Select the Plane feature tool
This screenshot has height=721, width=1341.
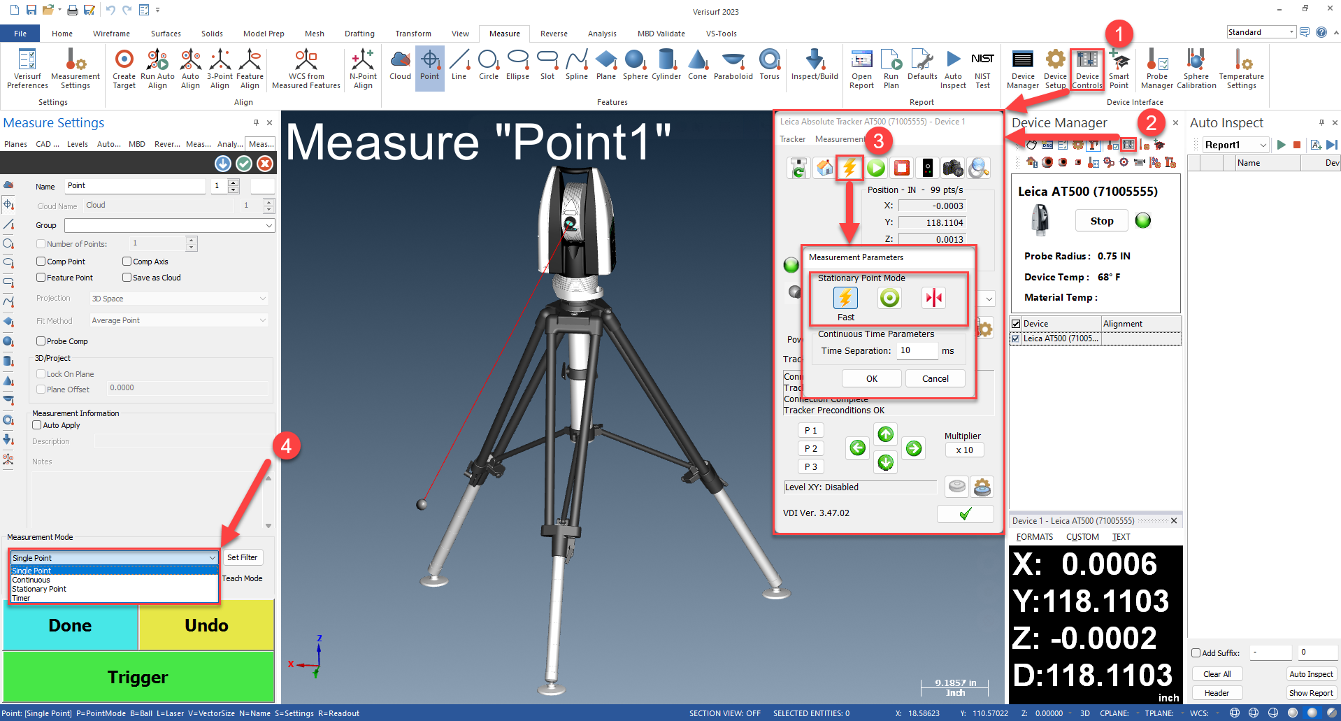click(606, 65)
